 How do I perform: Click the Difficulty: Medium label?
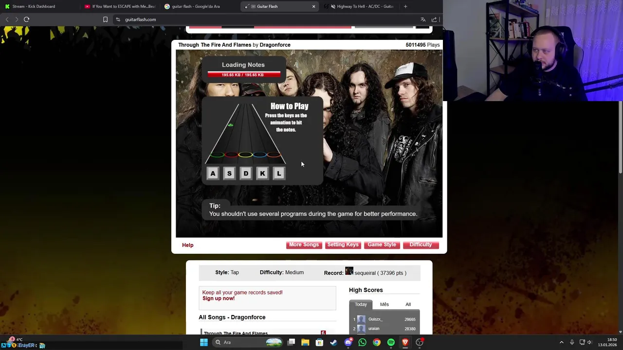tap(282, 272)
